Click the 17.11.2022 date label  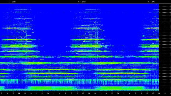pyautogui.click(x=12, y=2)
